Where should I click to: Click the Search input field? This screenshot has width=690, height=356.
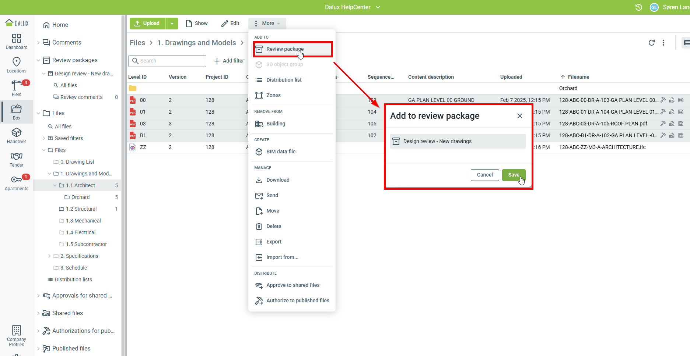tap(167, 61)
